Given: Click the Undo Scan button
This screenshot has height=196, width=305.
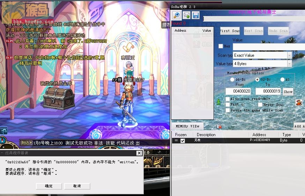Looking at the screenshot, I should [278, 31].
